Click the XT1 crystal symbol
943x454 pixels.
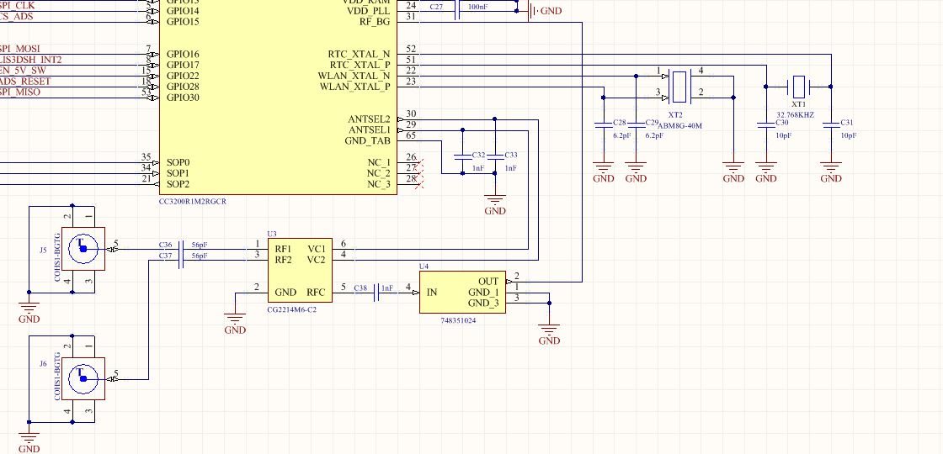click(x=798, y=87)
